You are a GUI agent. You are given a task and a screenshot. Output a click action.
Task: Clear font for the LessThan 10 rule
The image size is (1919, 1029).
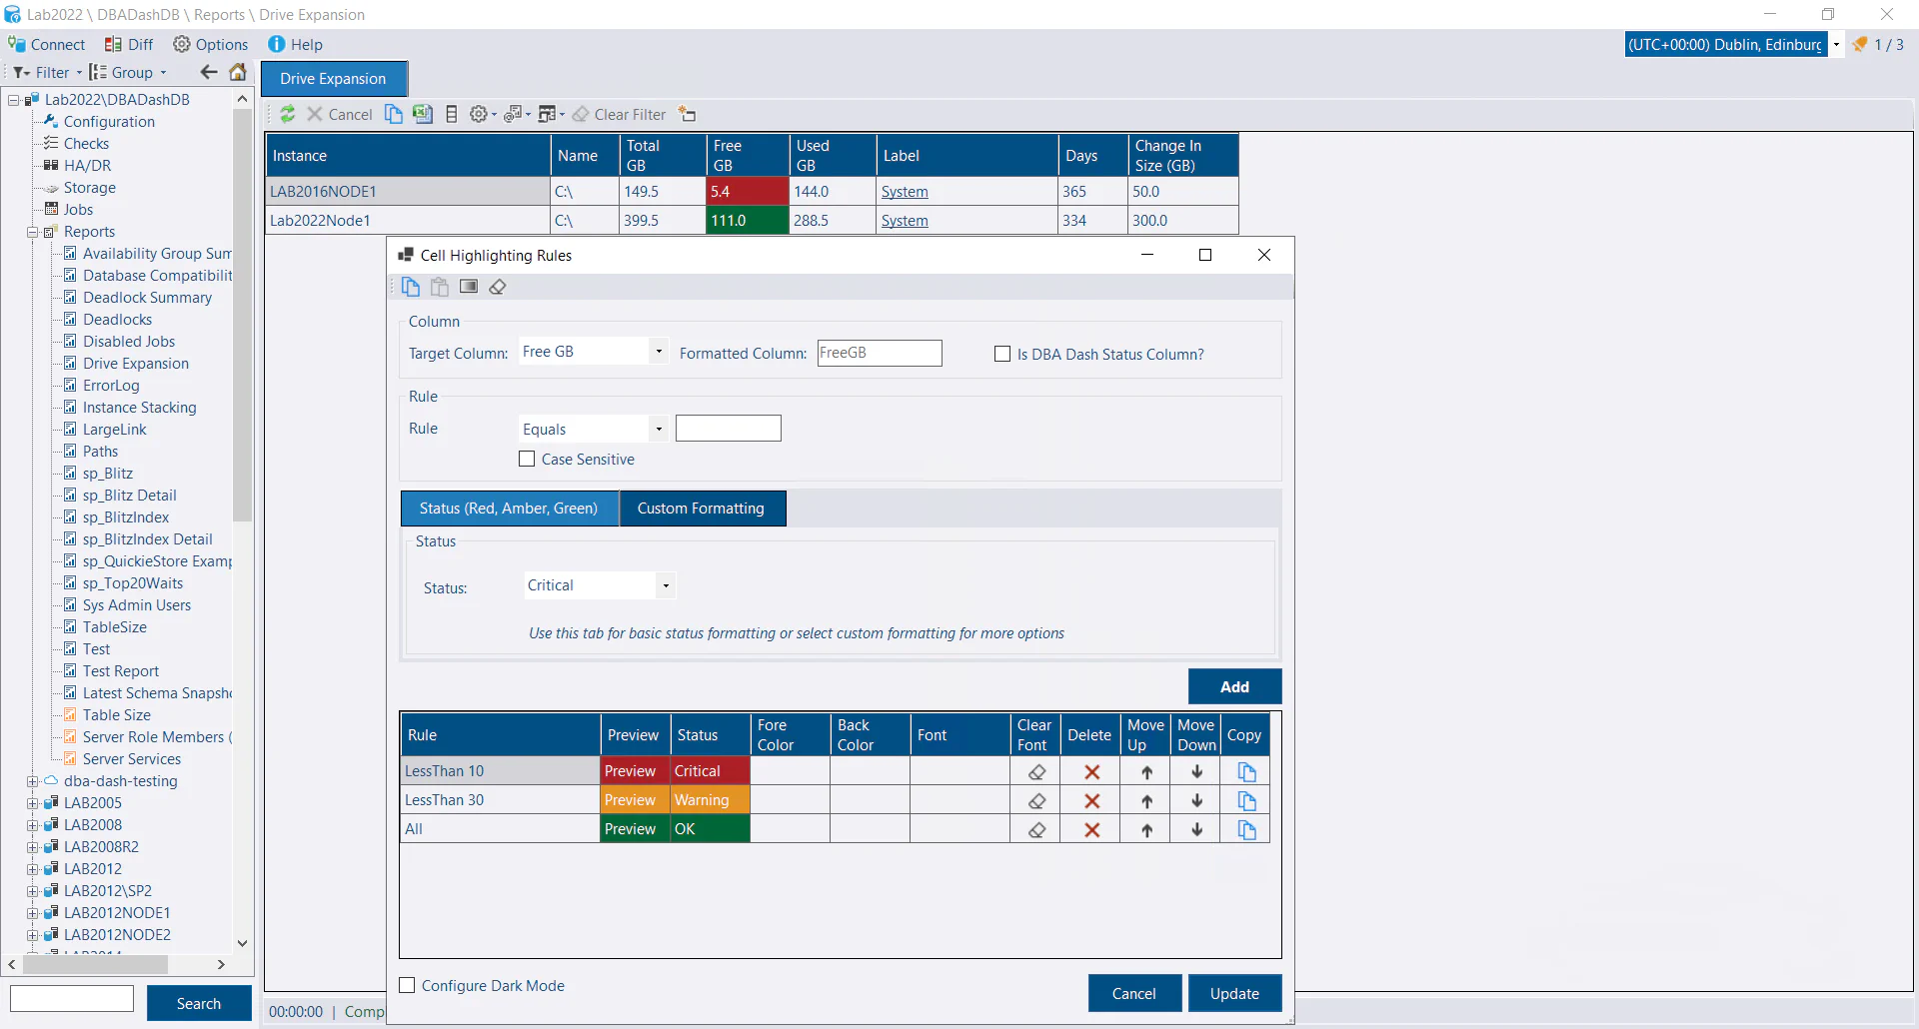click(1037, 771)
